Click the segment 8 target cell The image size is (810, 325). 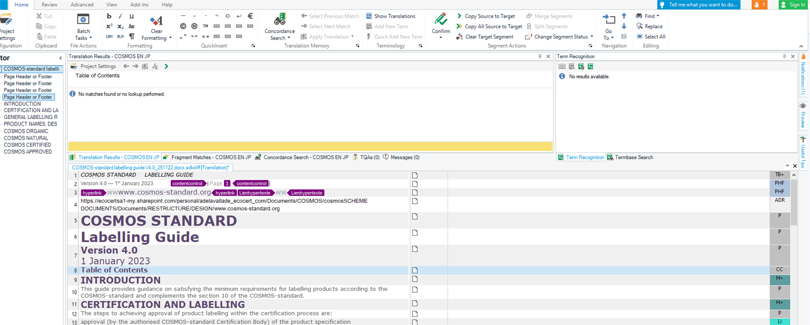pyautogui.click(x=608, y=270)
